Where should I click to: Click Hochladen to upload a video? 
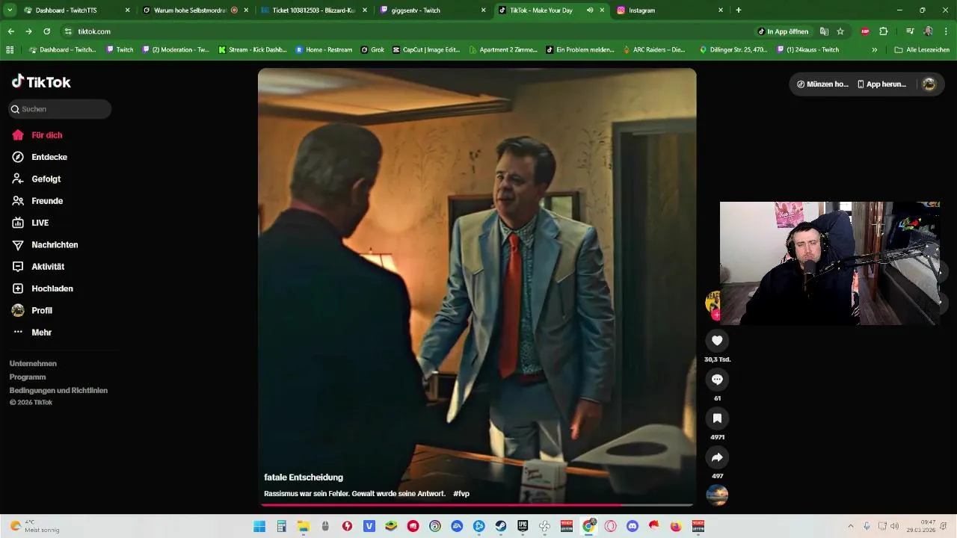pos(43,288)
